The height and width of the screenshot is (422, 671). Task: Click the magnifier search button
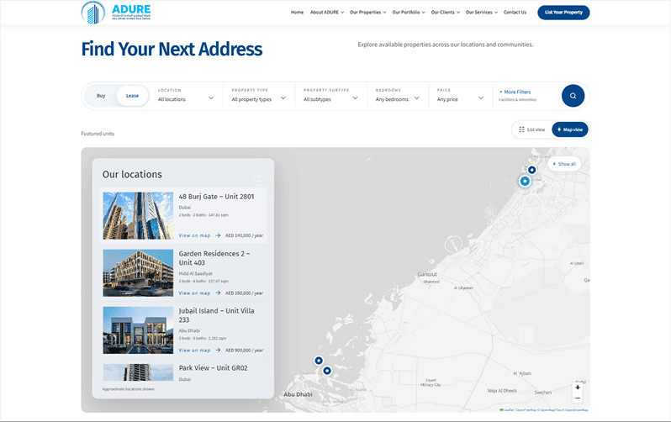coord(573,96)
